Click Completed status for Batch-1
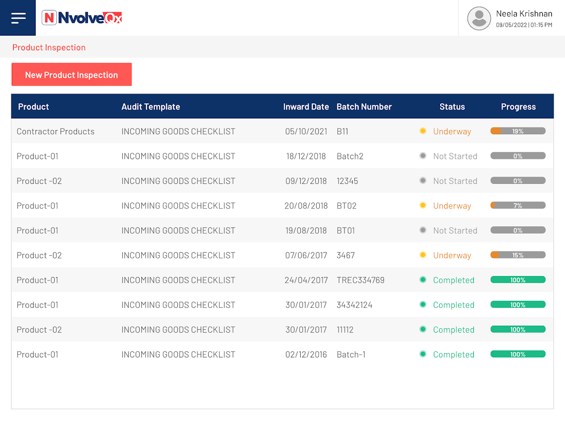This screenshot has height=423, width=565. [x=454, y=355]
